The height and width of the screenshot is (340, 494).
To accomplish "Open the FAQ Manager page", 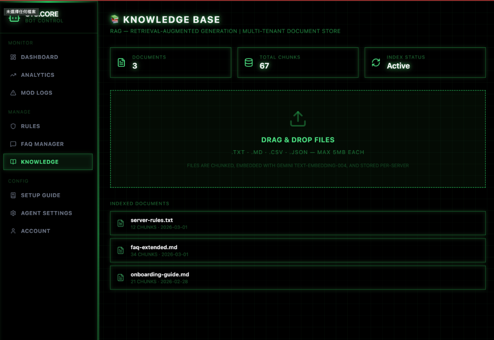I will click(x=42, y=144).
